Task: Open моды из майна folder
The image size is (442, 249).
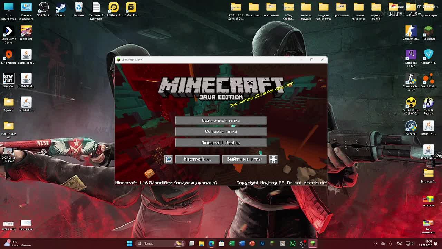Action: point(376,11)
